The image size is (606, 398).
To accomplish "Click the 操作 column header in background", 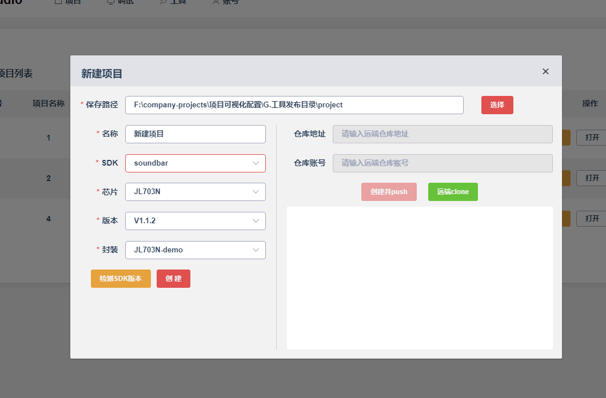I will click(x=590, y=103).
